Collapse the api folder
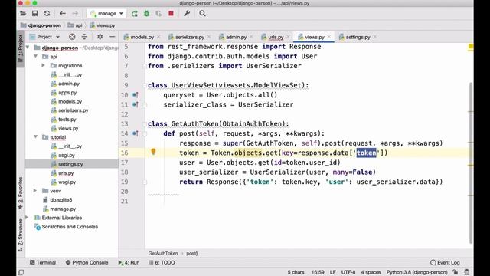This screenshot has width=490, height=276. (36, 57)
